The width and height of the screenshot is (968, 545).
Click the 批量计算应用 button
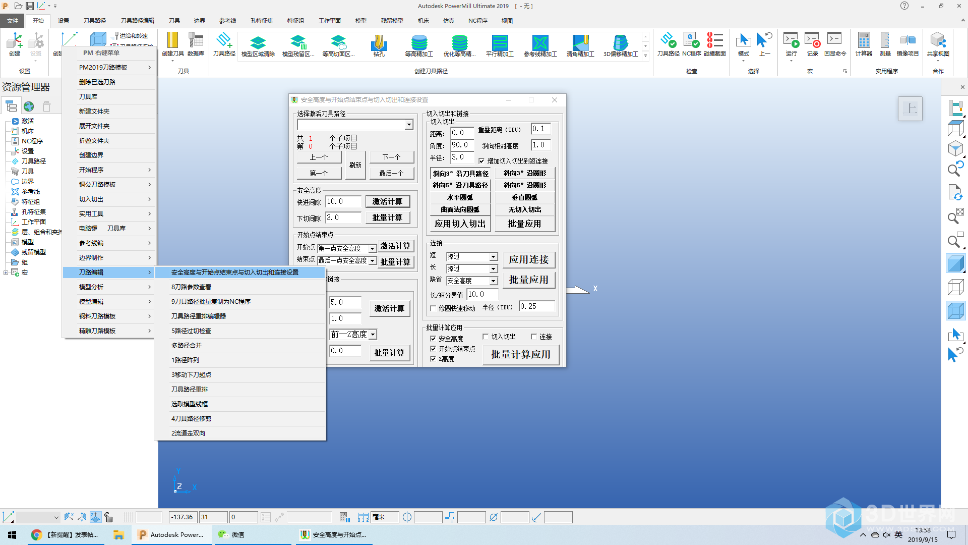point(521,354)
